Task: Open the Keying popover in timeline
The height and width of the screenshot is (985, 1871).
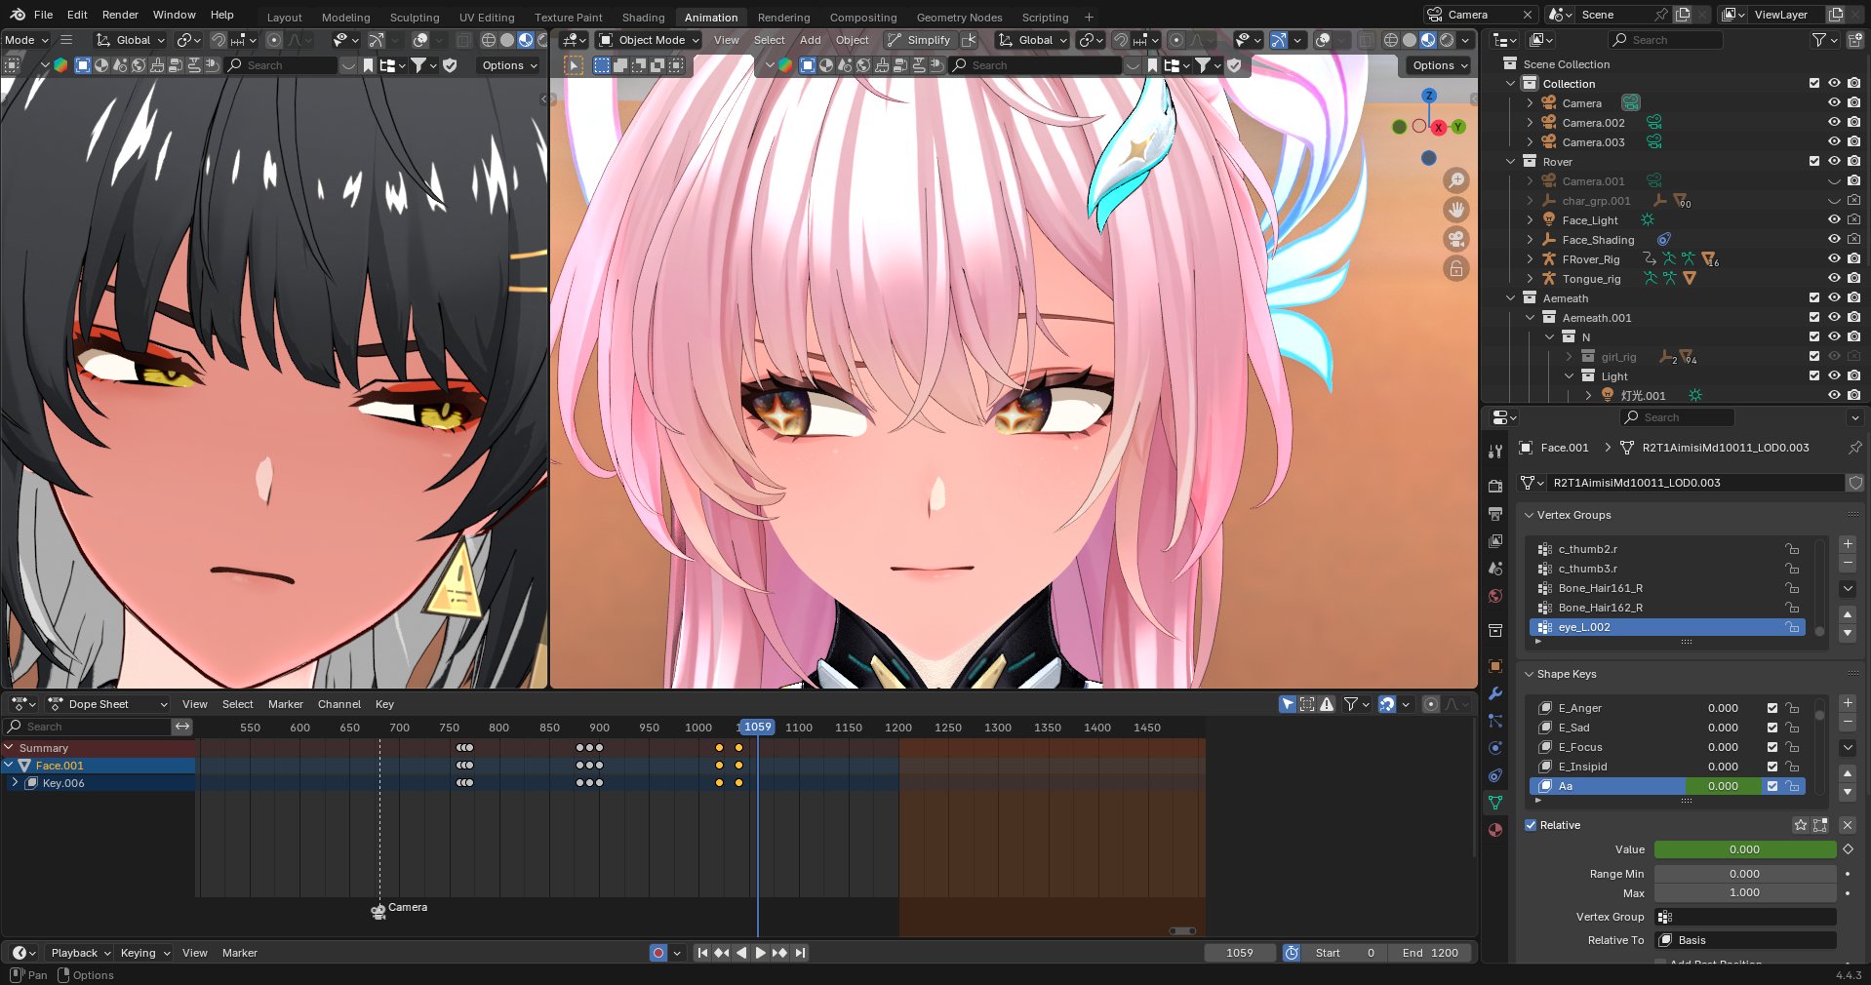Action: click(144, 953)
